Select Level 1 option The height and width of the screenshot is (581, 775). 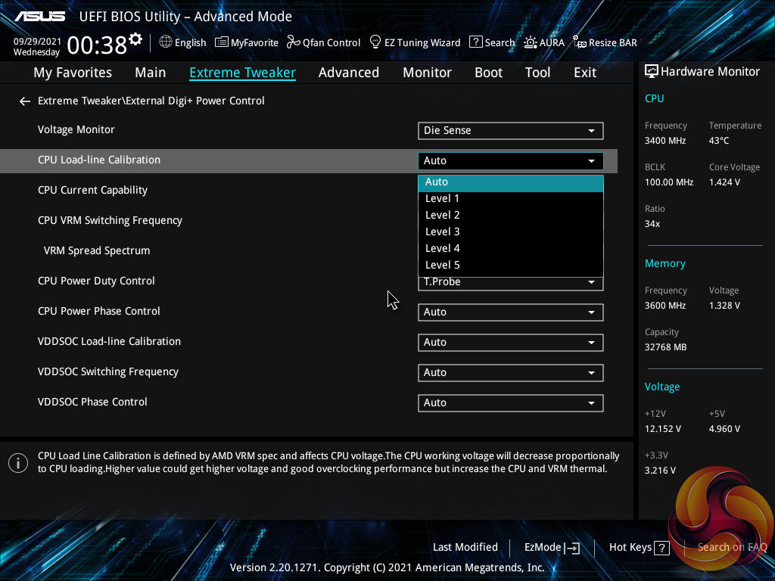[511, 199]
